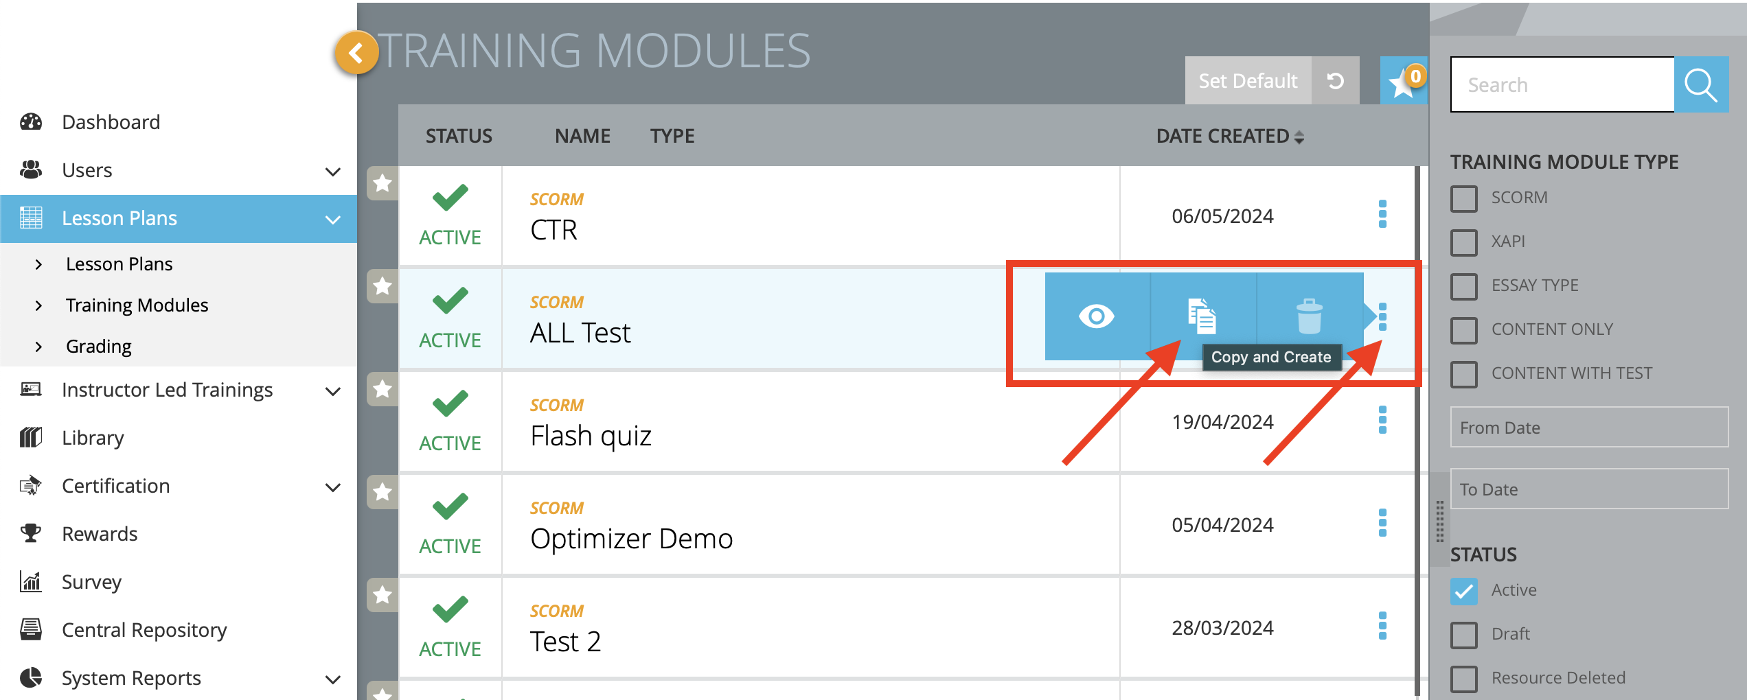This screenshot has height=700, width=1747.
Task: Click the favorites star counter icon
Action: pos(1404,81)
